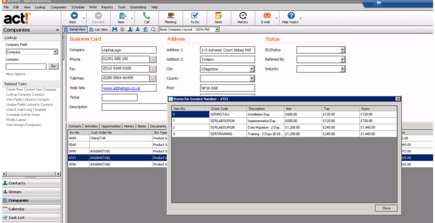
Task: Sort by the Stock Code column header
Action: (x=228, y=109)
